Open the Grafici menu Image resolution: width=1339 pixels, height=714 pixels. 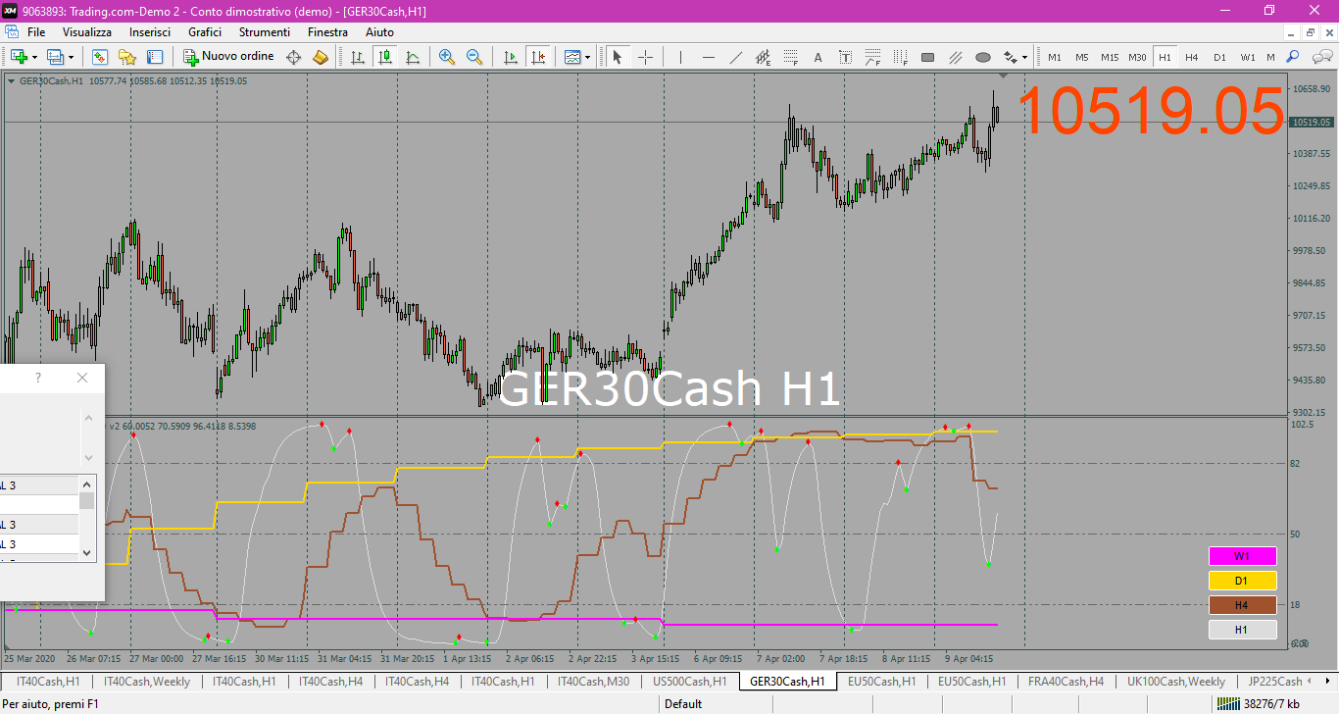click(x=205, y=32)
